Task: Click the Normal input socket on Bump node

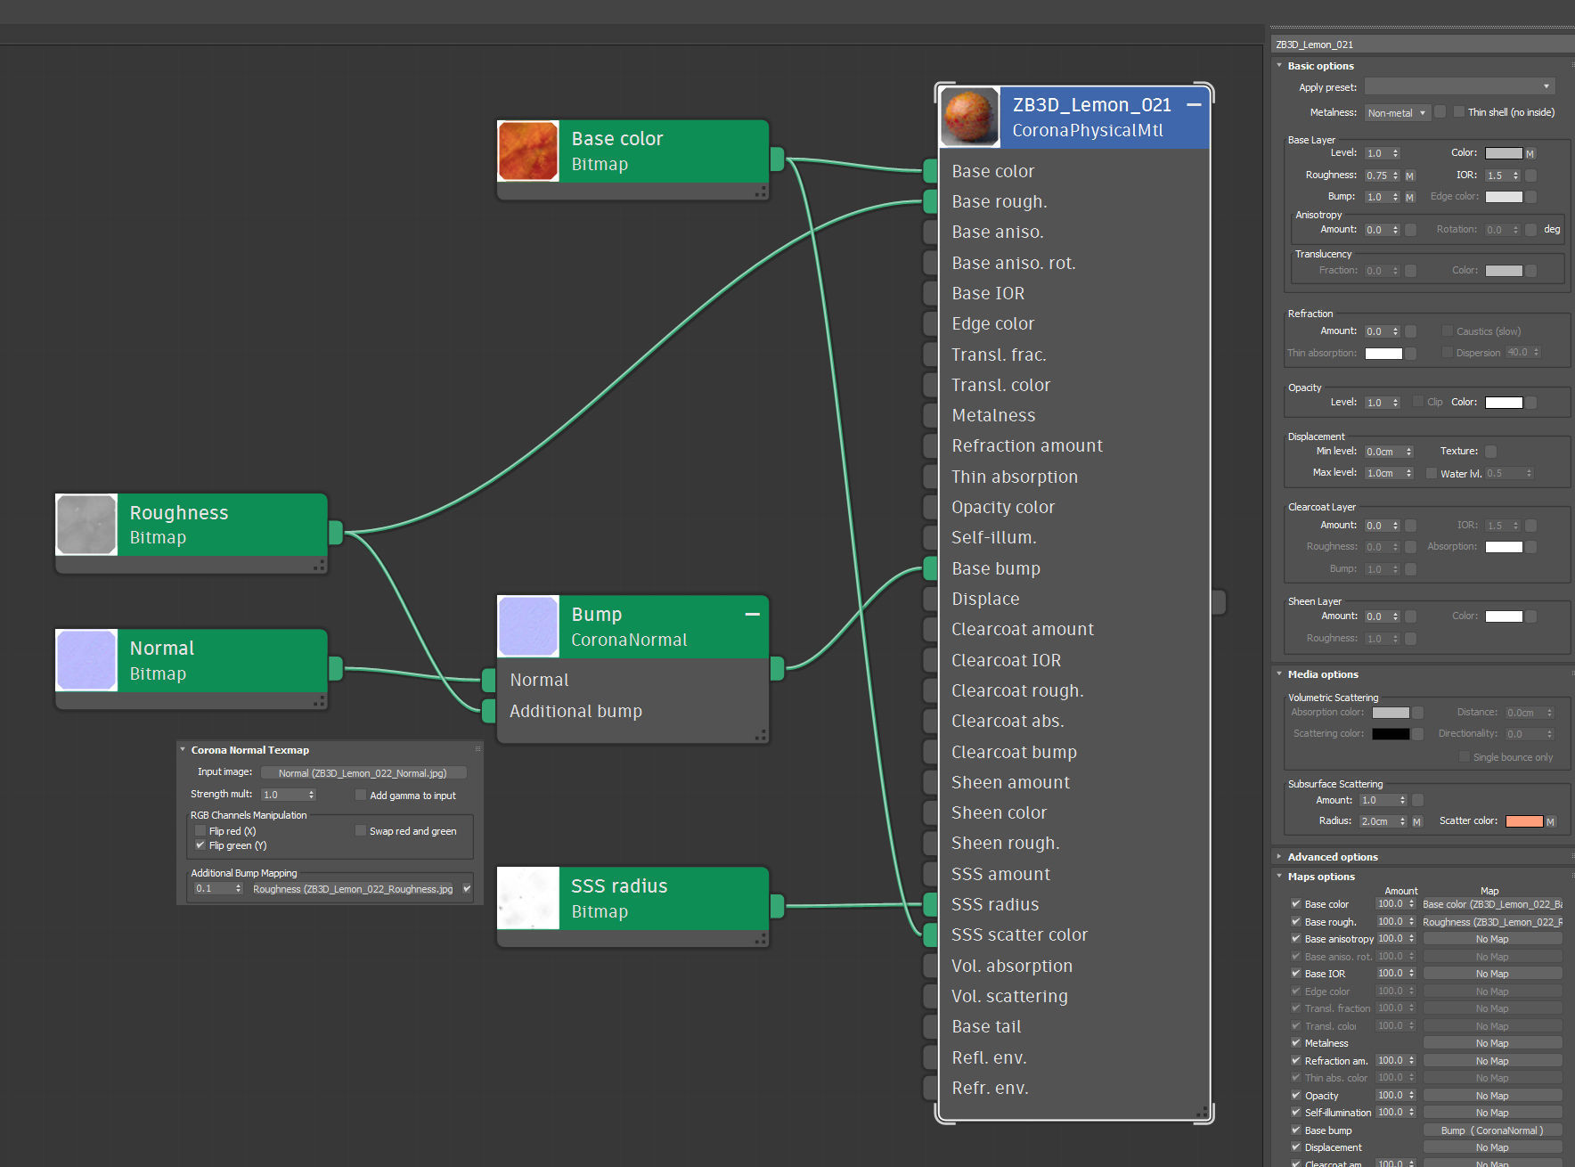Action: pos(488,681)
